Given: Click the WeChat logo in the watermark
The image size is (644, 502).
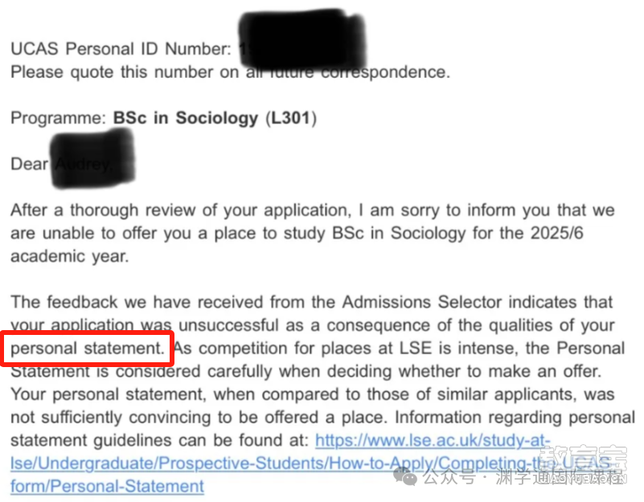Looking at the screenshot, I should pos(404,477).
